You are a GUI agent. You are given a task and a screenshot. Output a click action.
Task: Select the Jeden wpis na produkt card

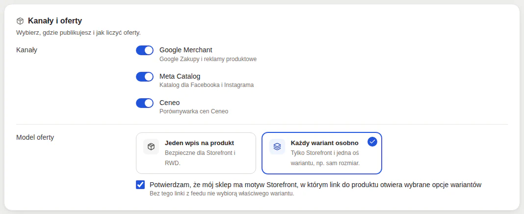(196, 153)
